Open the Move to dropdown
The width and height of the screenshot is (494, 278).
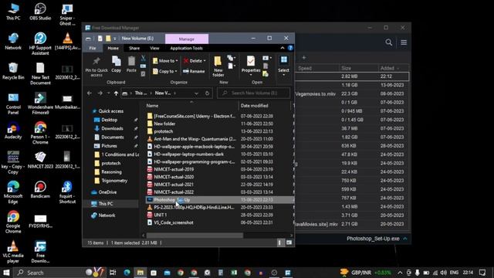click(165, 61)
